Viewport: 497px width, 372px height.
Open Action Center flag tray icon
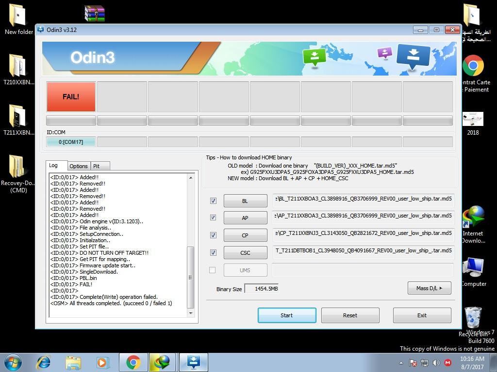pyautogui.click(x=413, y=363)
